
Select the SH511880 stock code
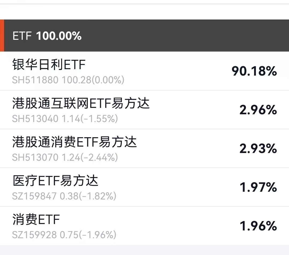click(x=35, y=80)
